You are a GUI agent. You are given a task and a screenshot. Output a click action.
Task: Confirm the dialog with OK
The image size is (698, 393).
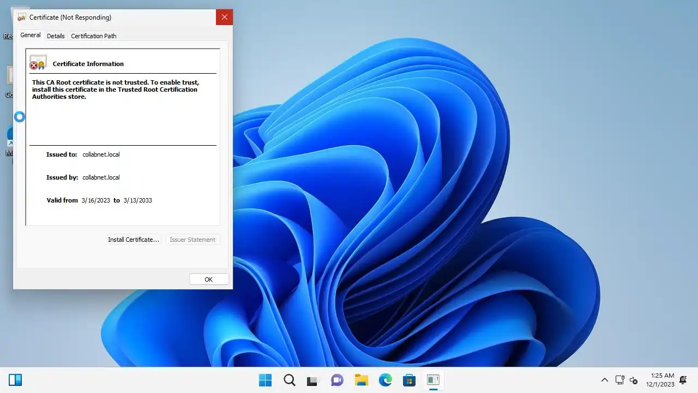click(x=208, y=279)
